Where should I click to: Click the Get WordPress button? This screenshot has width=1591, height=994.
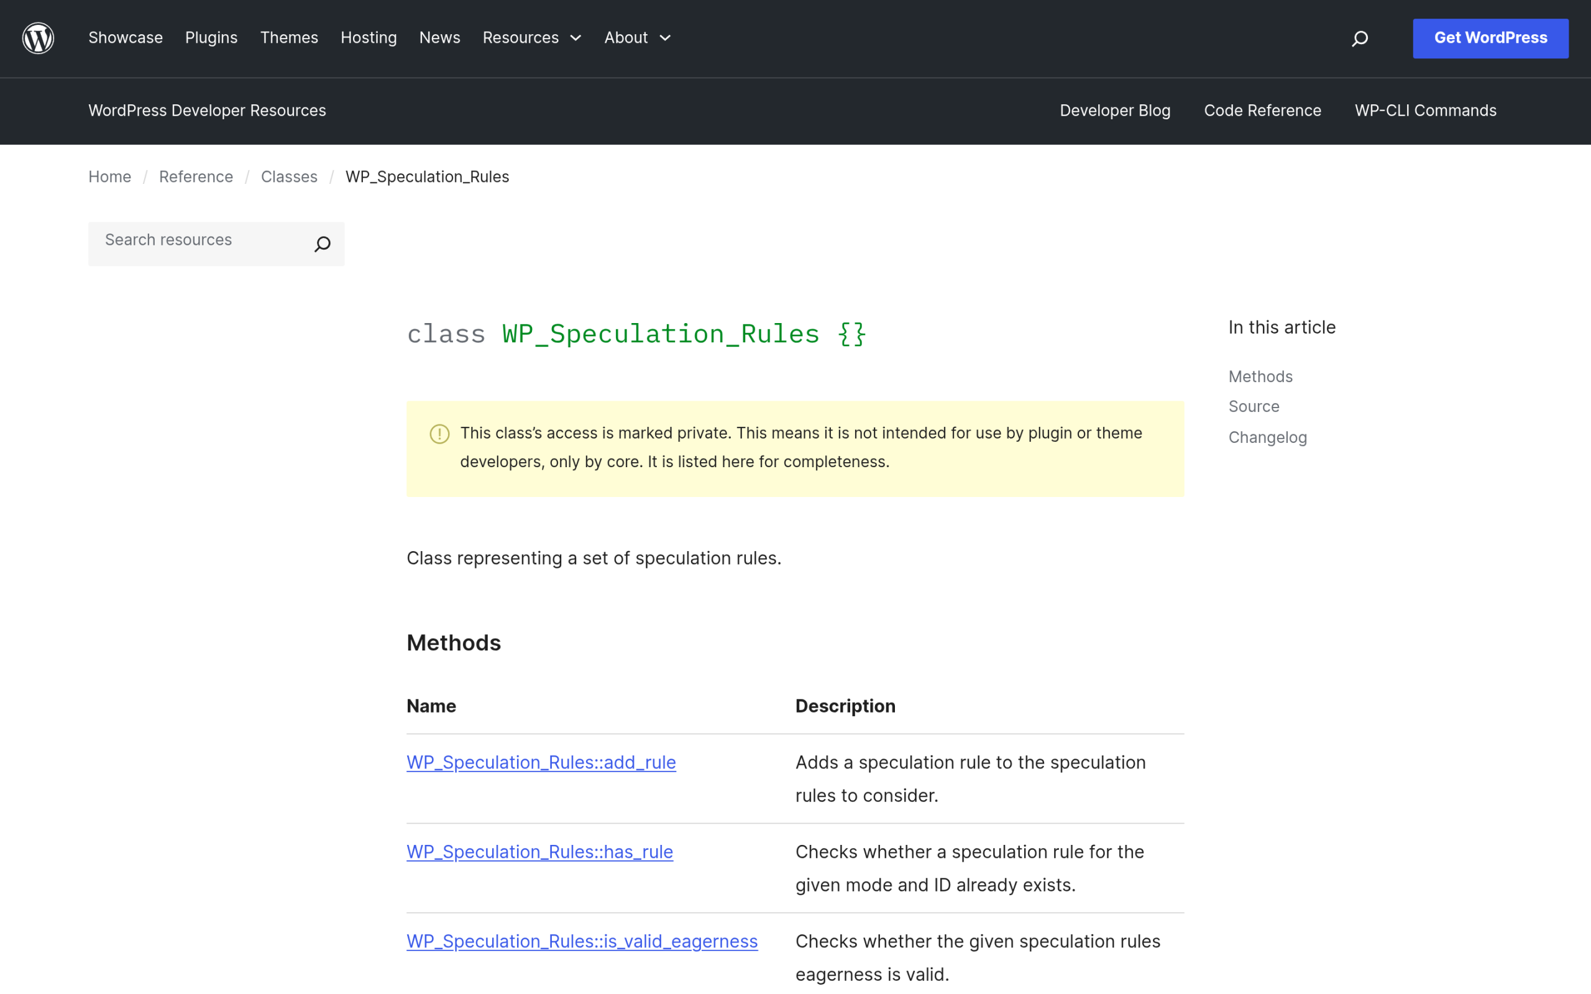tap(1490, 38)
